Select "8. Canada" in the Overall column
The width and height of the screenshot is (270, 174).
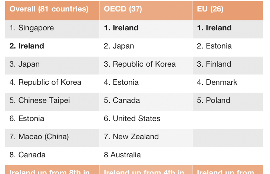(27, 155)
